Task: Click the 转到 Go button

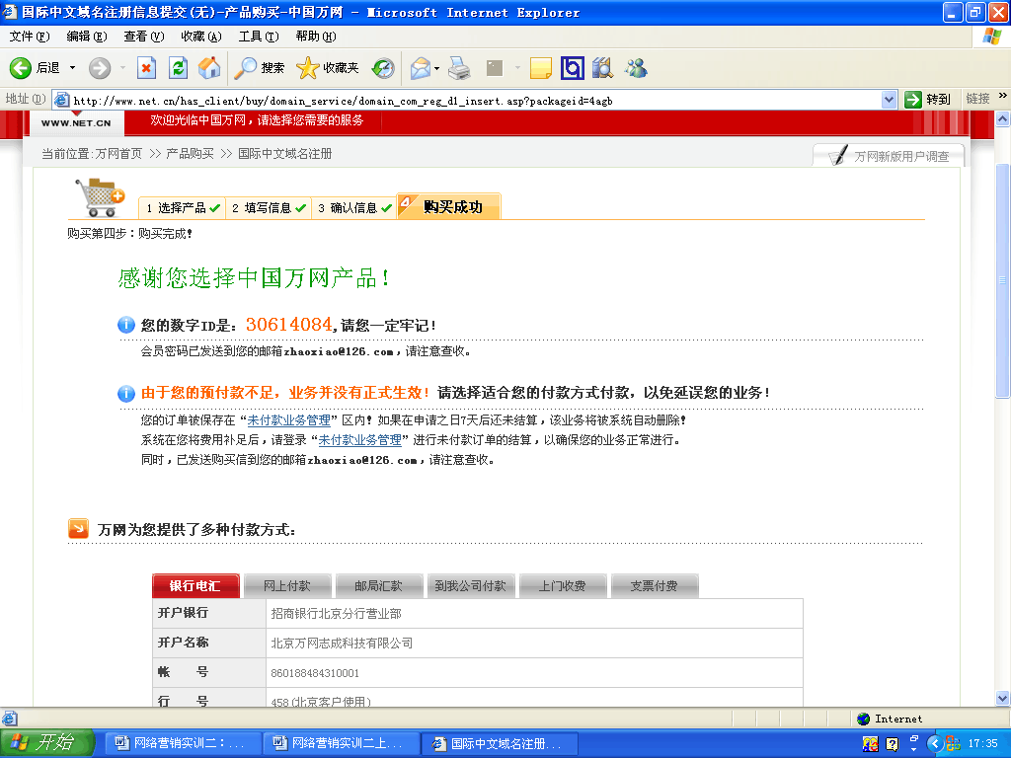Action: (928, 100)
